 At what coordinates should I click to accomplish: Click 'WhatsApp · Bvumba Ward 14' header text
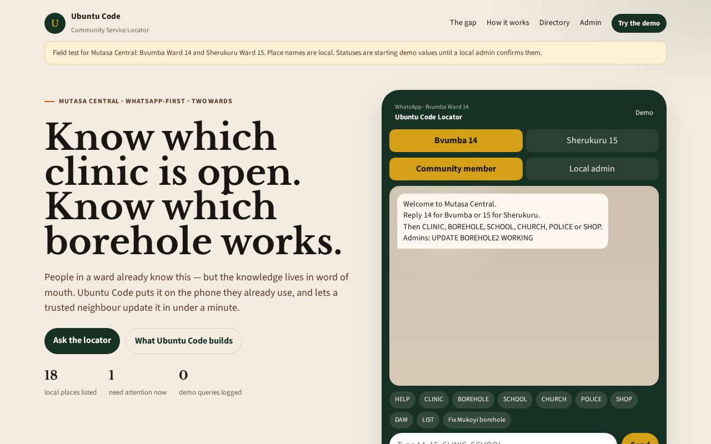click(432, 107)
